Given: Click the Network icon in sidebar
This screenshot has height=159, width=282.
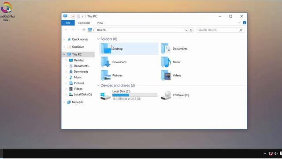Looking at the screenshot, I should tap(69, 102).
